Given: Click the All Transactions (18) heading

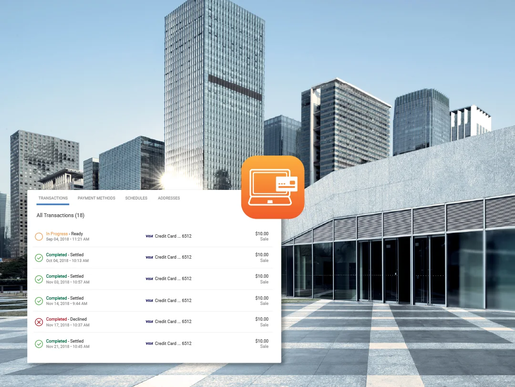Looking at the screenshot, I should (60, 215).
